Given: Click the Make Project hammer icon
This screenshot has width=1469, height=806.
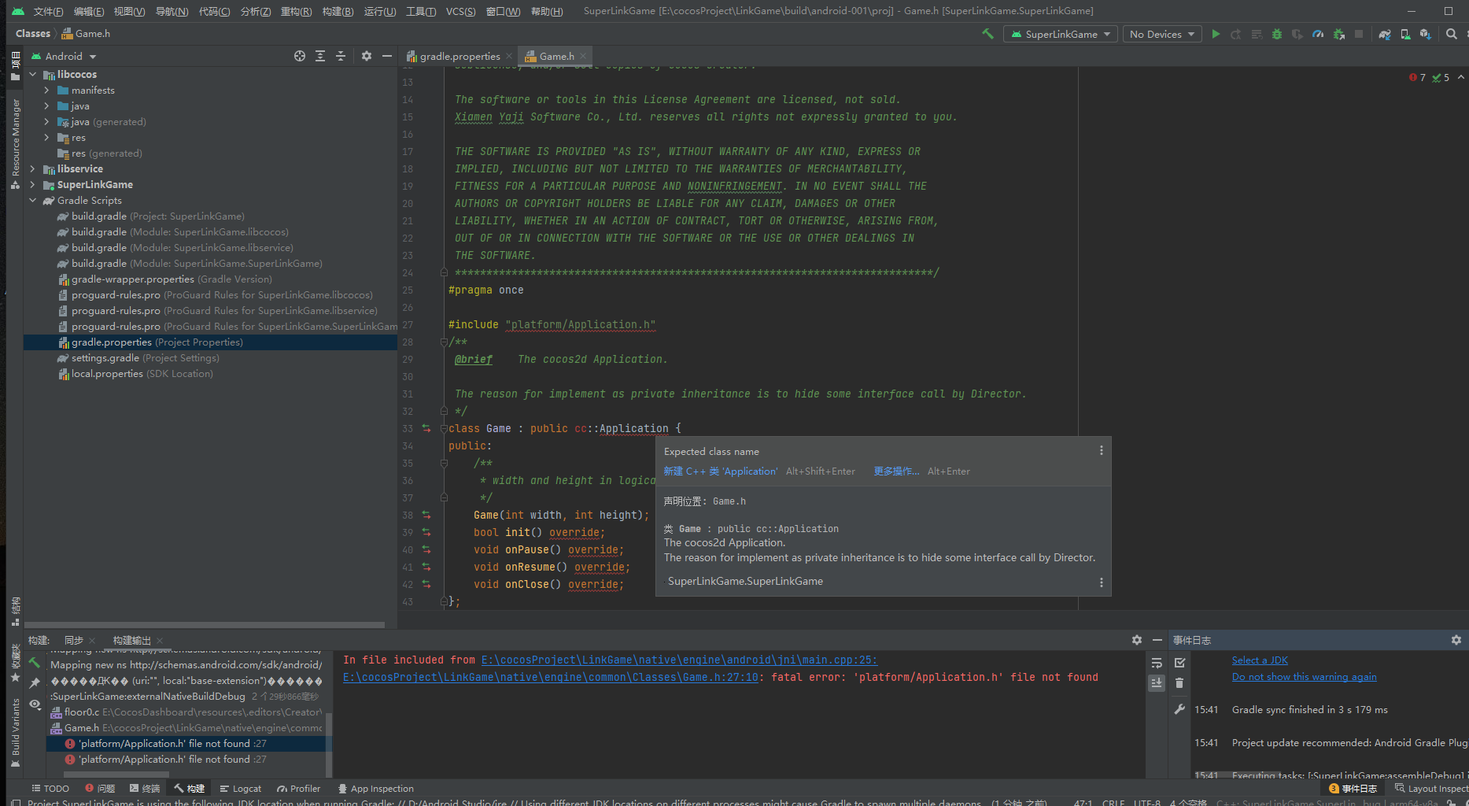Looking at the screenshot, I should coord(988,34).
